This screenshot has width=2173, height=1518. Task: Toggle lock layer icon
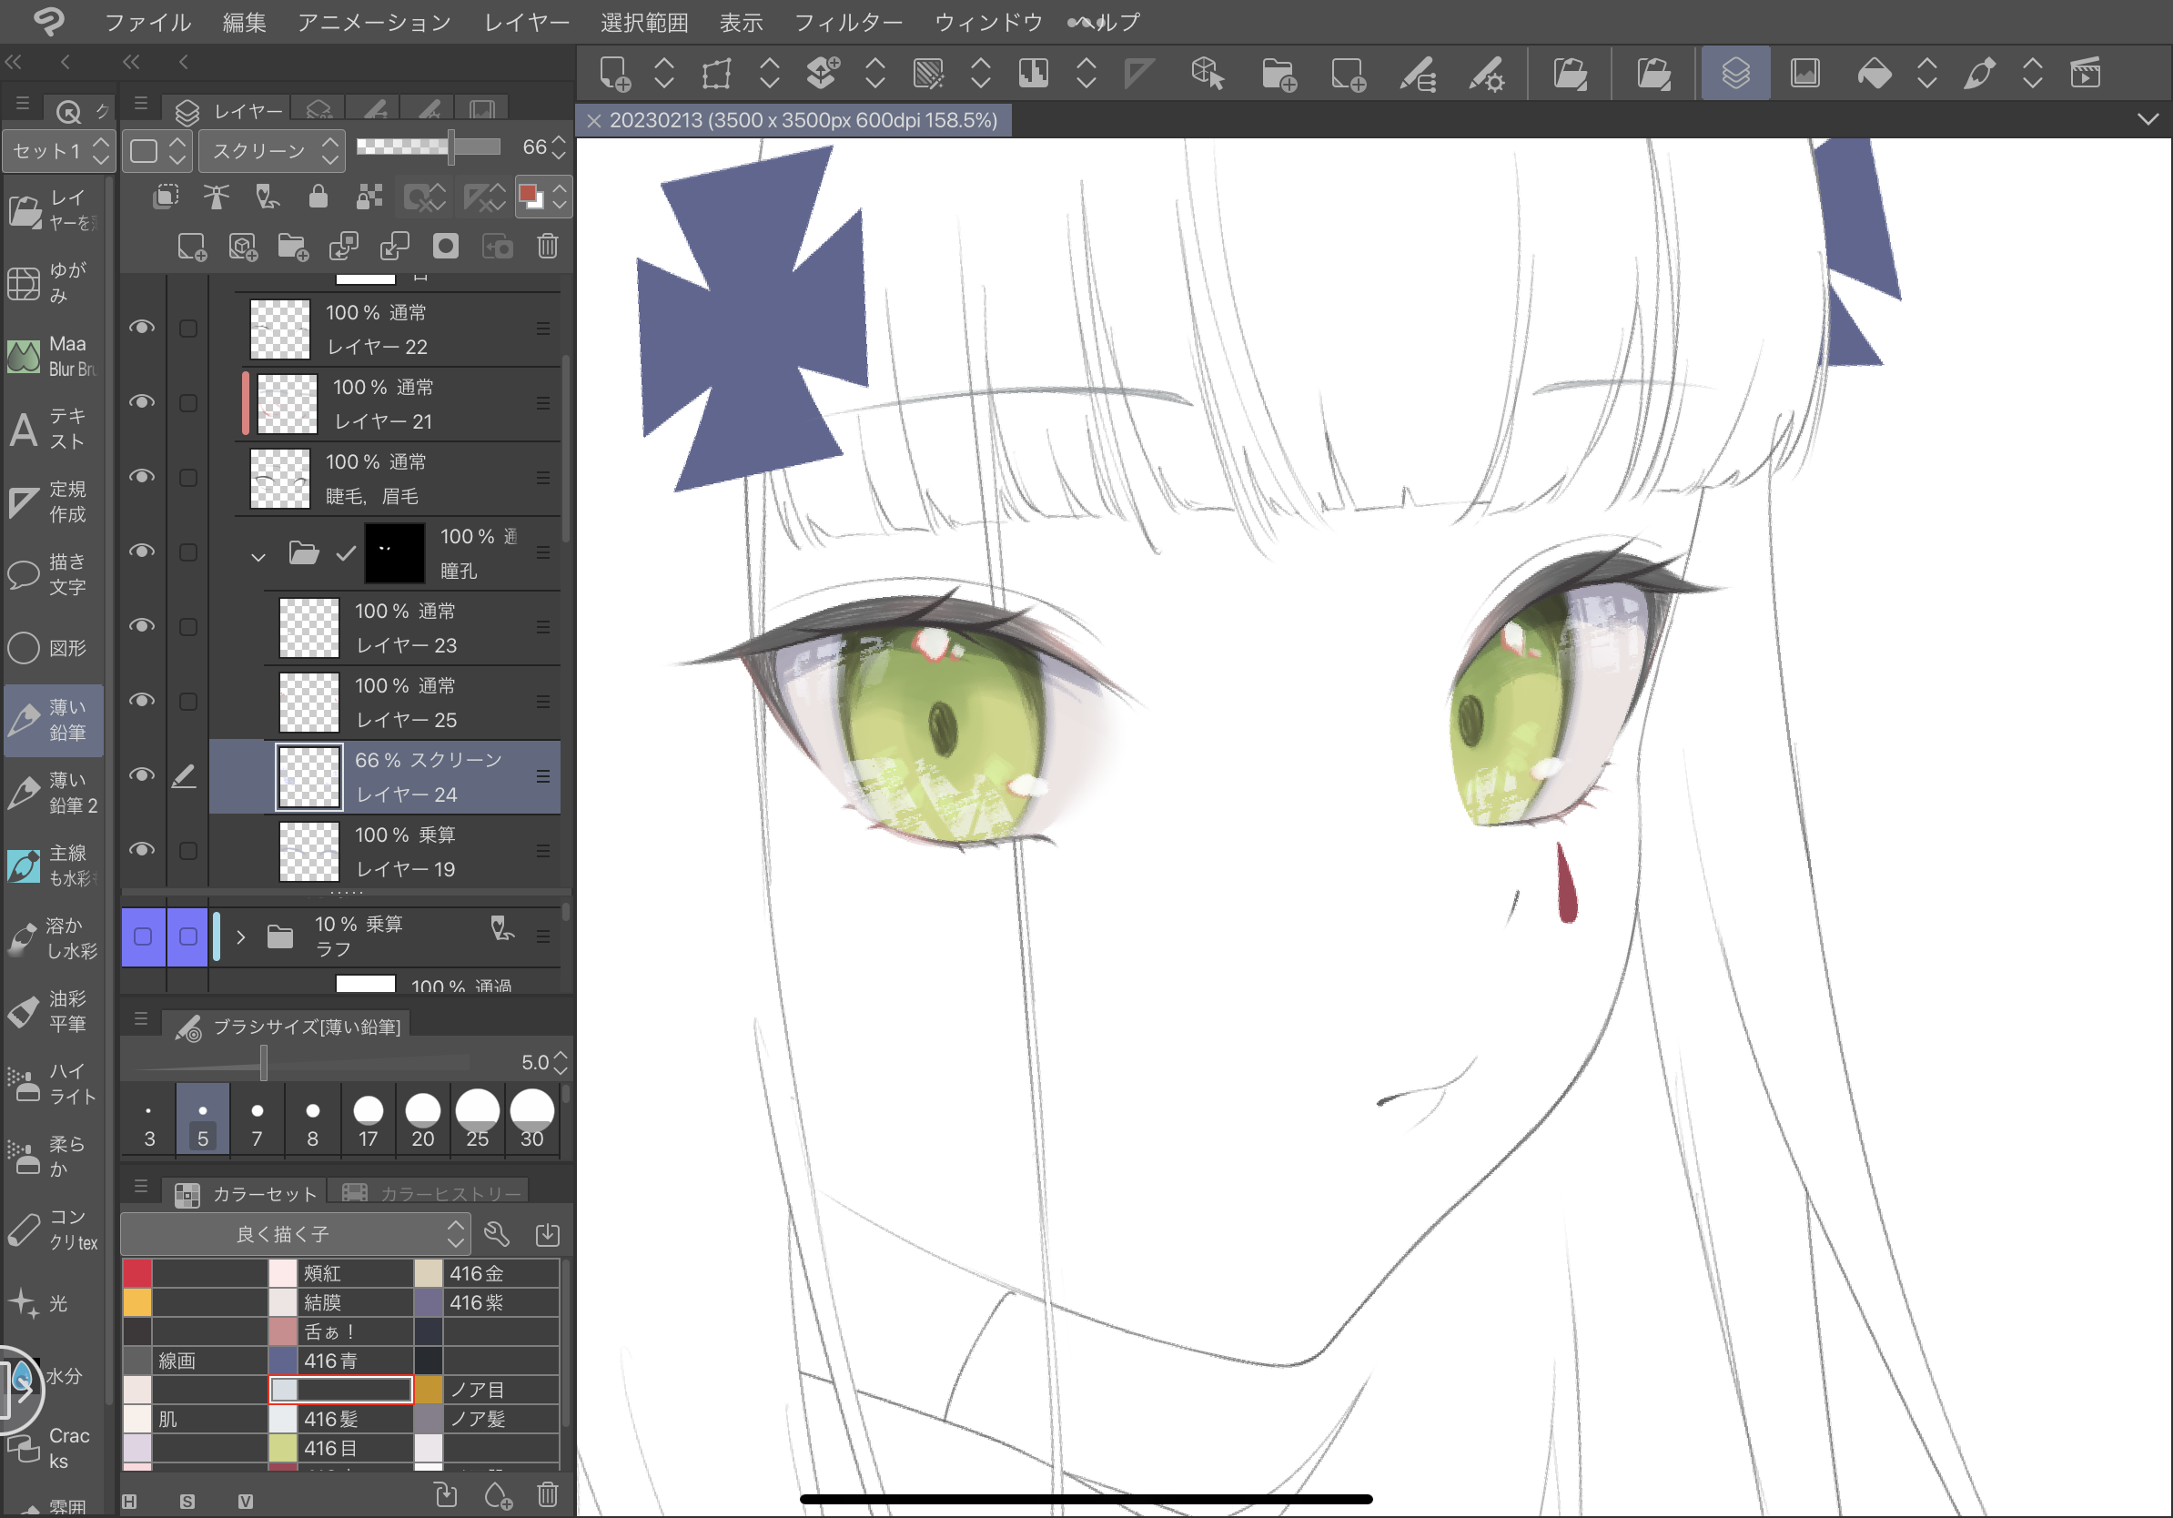click(x=318, y=196)
